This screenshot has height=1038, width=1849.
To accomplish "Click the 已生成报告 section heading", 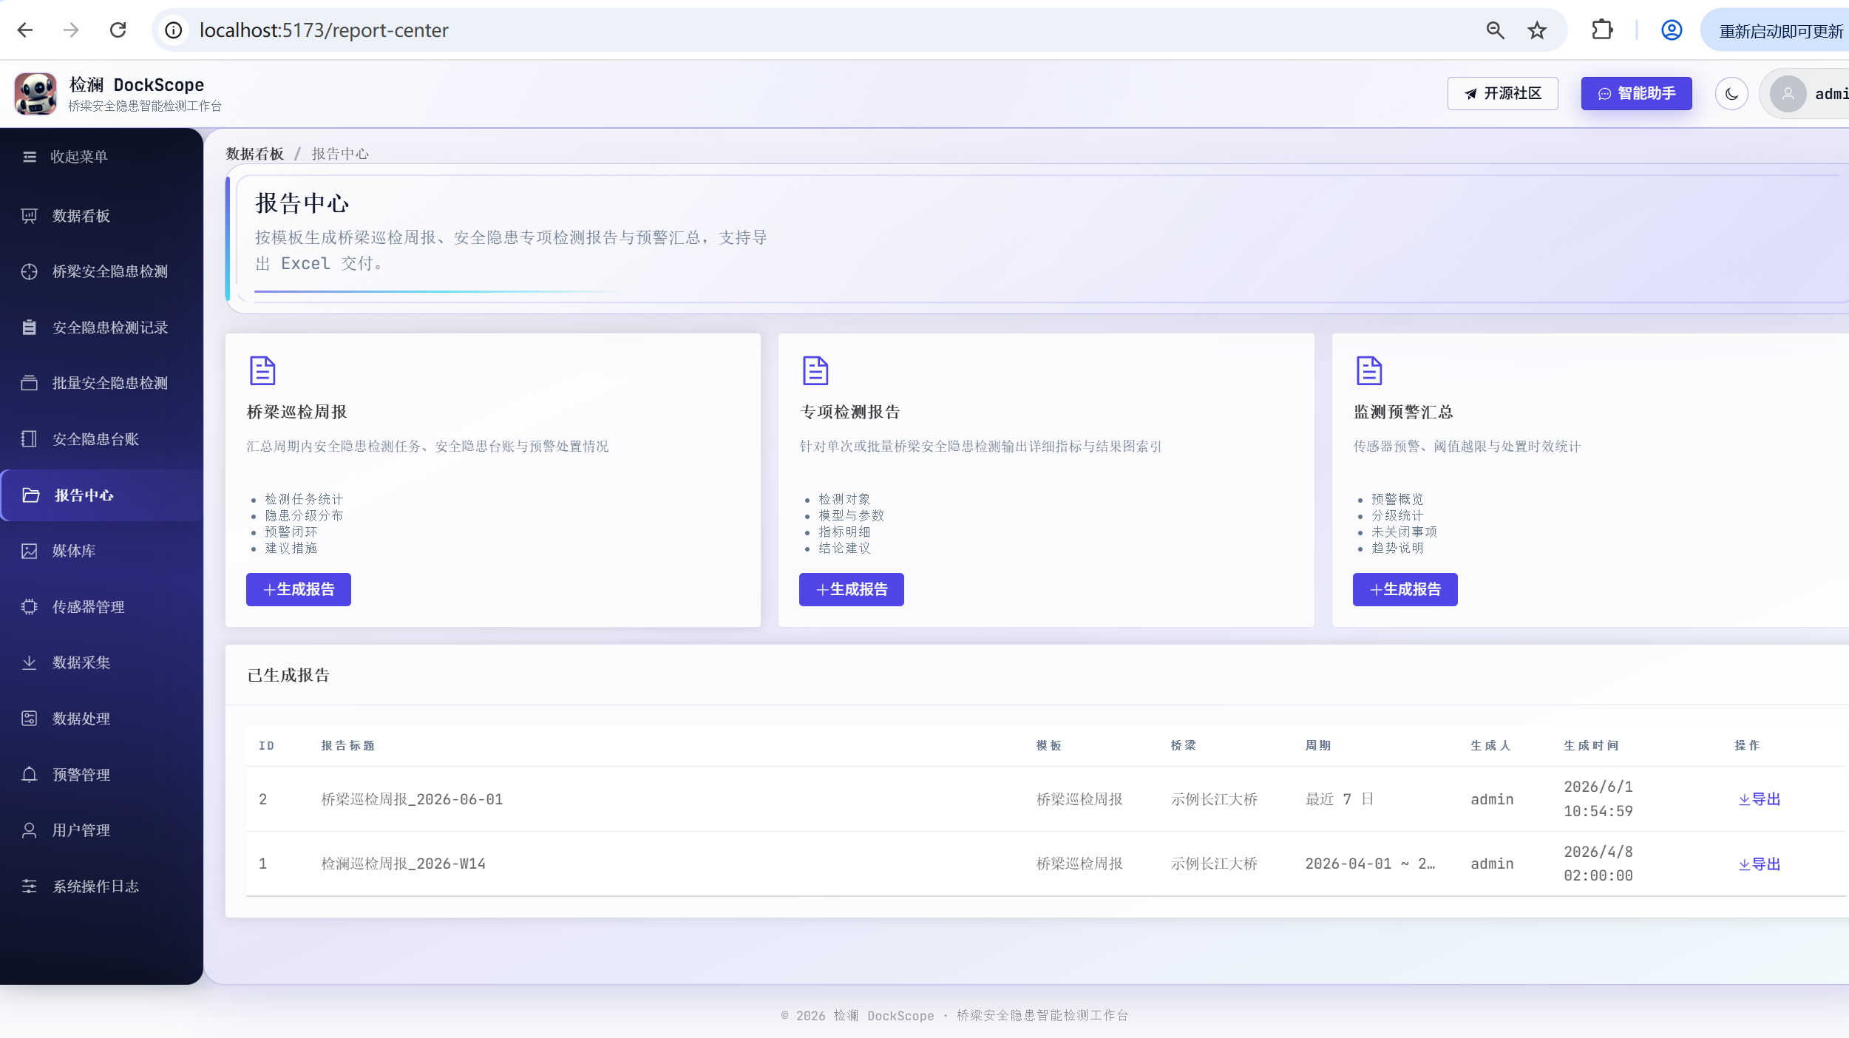I will coord(288,675).
